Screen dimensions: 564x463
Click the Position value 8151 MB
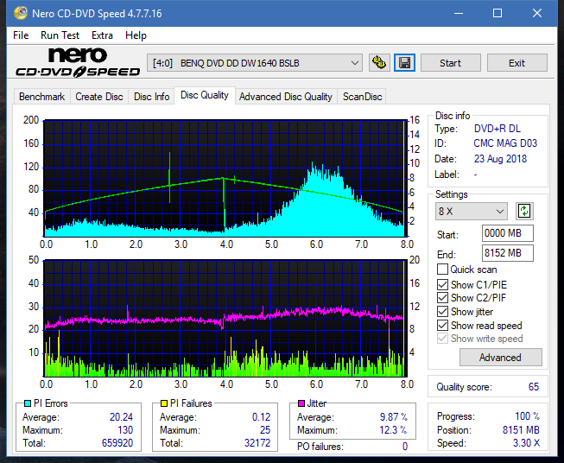[x=521, y=430]
